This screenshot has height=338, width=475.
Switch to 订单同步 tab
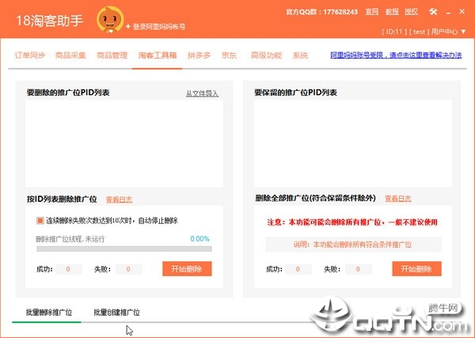point(30,55)
